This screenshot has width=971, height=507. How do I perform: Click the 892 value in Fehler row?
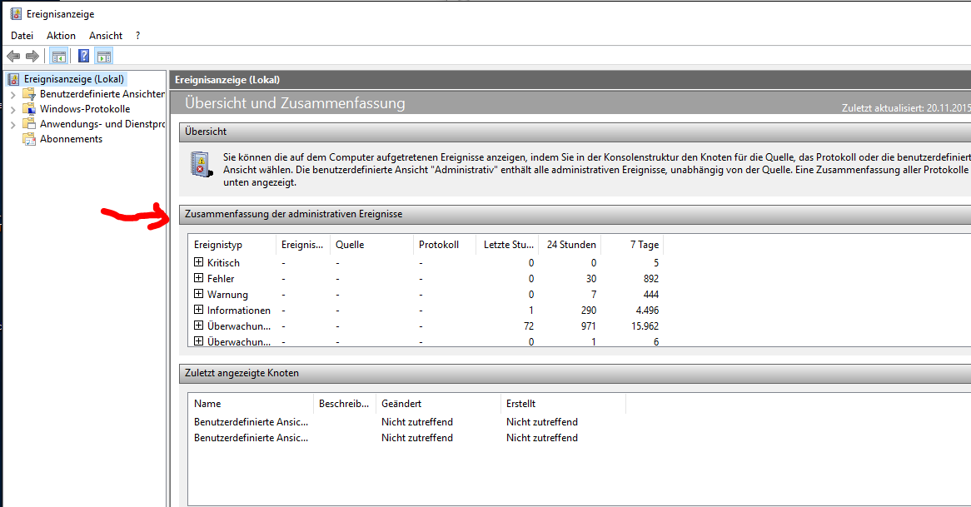pos(651,279)
